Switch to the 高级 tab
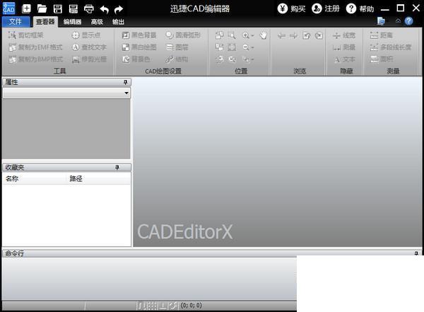The width and height of the screenshot is (424, 312). (x=97, y=22)
